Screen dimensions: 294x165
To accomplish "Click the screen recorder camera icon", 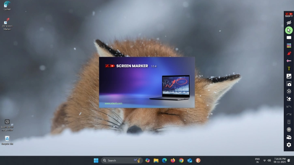I will click(289, 137).
